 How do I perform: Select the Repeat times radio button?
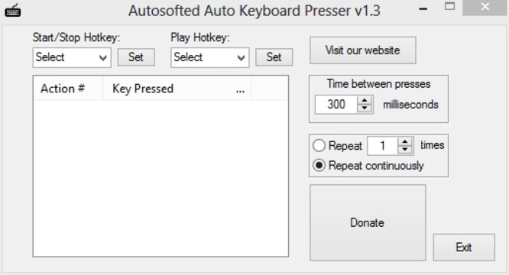[319, 146]
